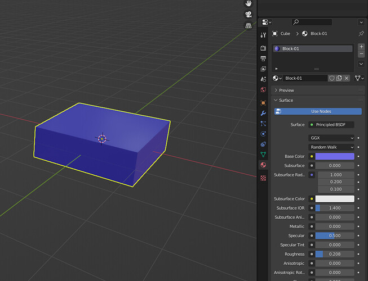Switch perspective/orthographic view grid icon
Screen dimensions: 368x281
(x=249, y=25)
